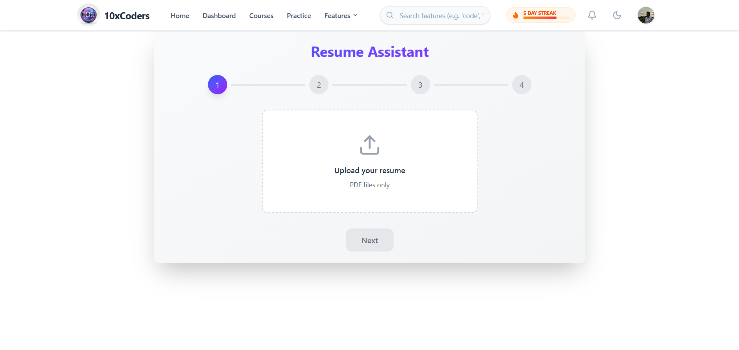Click the 5 day streak progress bar
The width and height of the screenshot is (739, 350).
[x=546, y=18]
